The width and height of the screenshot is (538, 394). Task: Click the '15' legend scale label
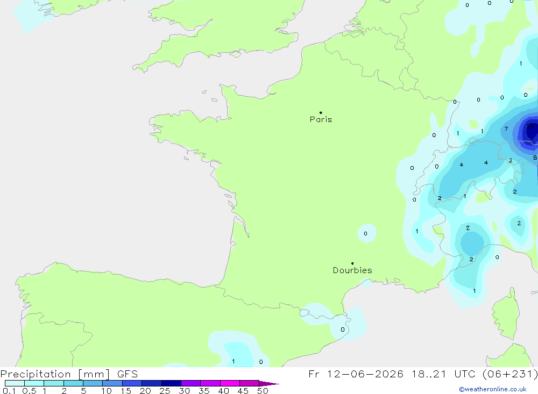click(126, 391)
